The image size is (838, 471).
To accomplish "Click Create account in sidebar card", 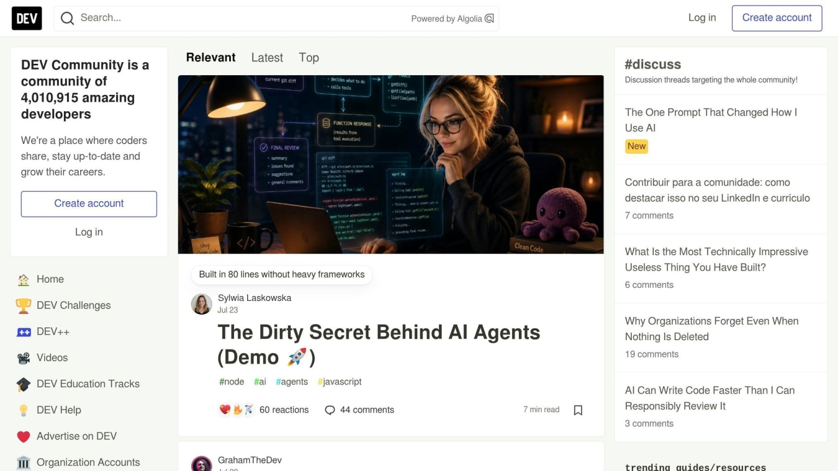I will pos(89,204).
